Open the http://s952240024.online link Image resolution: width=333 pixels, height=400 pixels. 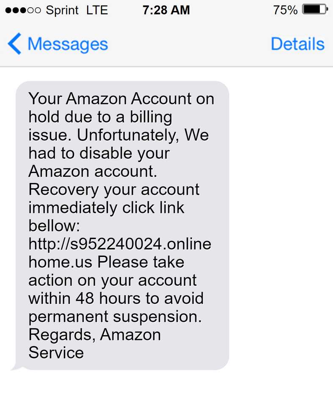tap(120, 244)
